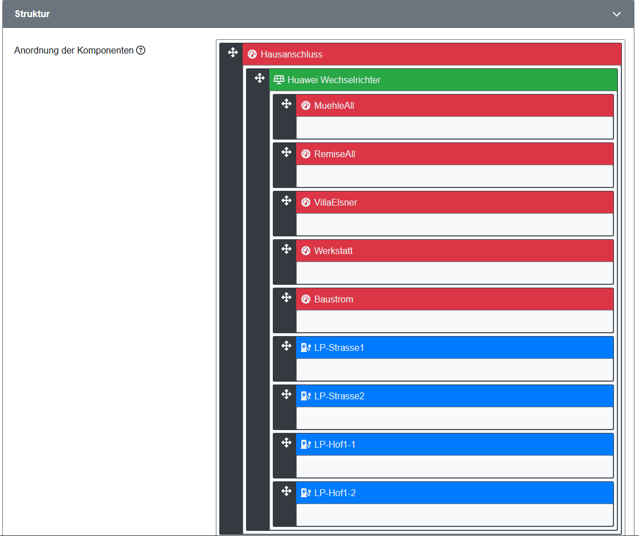Click the charging station icon of LP-Hof1-2
This screenshot has width=639, height=536.
click(x=306, y=493)
